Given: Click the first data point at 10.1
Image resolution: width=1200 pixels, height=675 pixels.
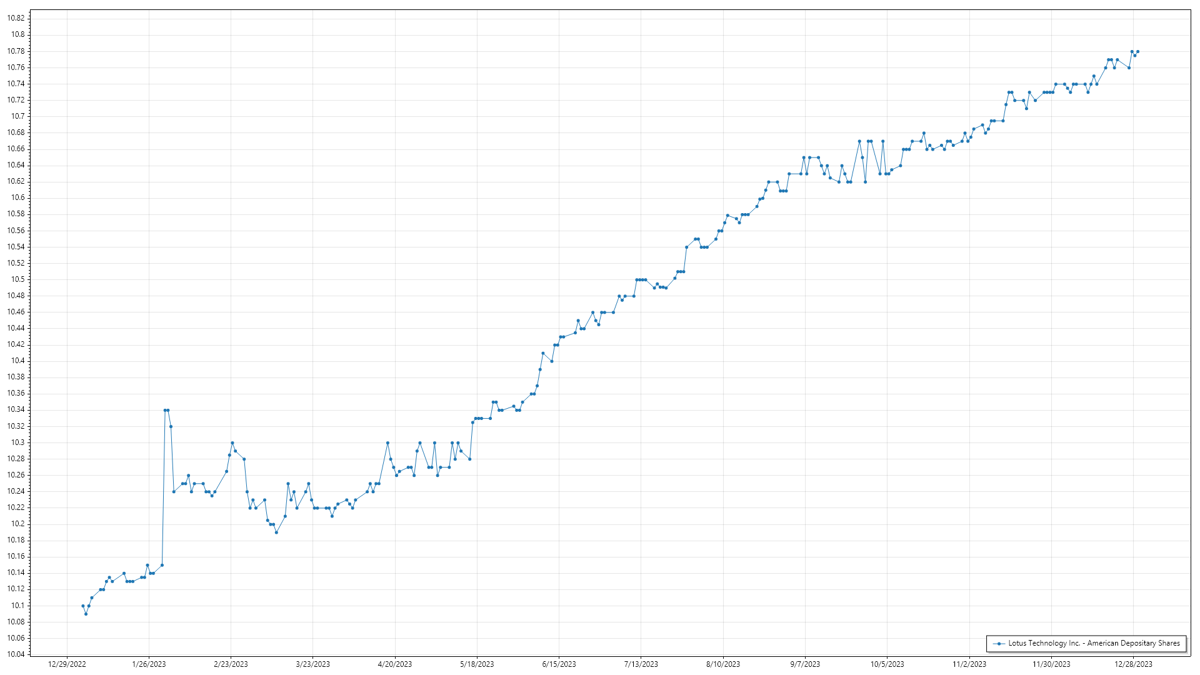Looking at the screenshot, I should pyautogui.click(x=82, y=606).
